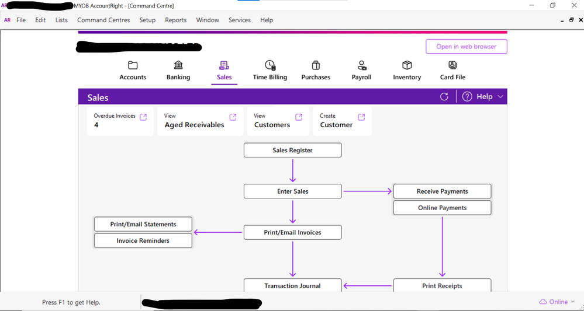Open the Create Customer tile
Image resolution: width=584 pixels, height=311 pixels.
[342, 121]
